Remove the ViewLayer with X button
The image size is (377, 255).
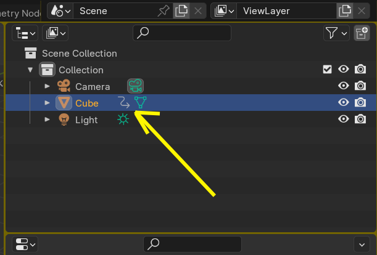coord(362,10)
